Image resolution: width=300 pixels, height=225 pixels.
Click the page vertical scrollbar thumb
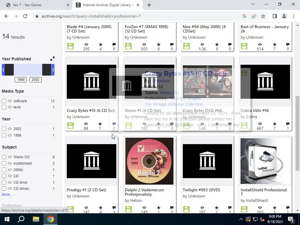tap(297, 133)
